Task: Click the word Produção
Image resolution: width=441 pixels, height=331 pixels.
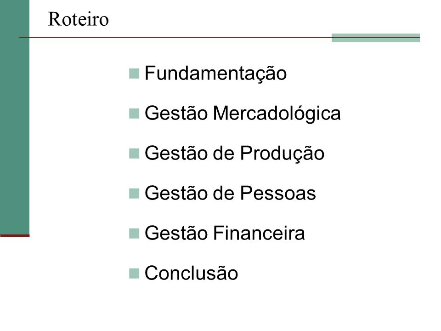Action: pyautogui.click(x=282, y=154)
